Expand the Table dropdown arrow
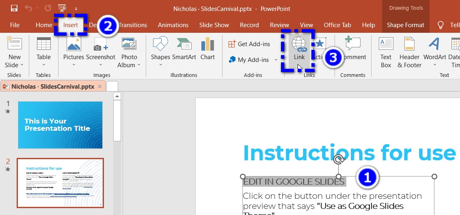 point(44,65)
